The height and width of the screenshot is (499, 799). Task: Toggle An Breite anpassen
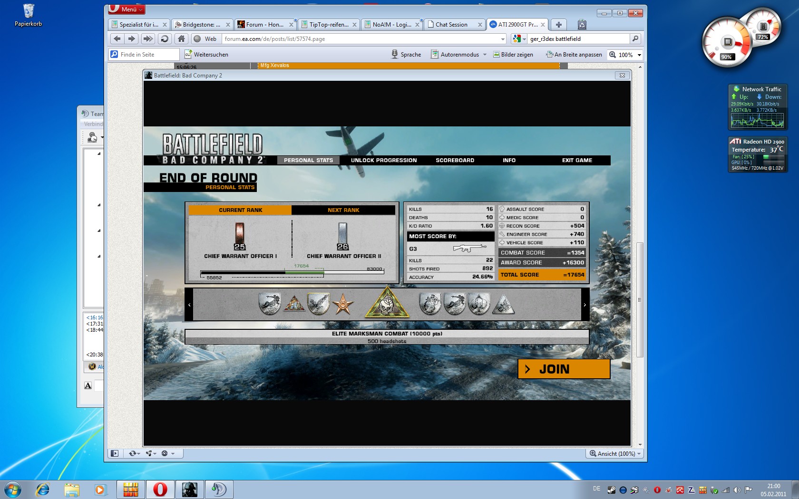(574, 55)
